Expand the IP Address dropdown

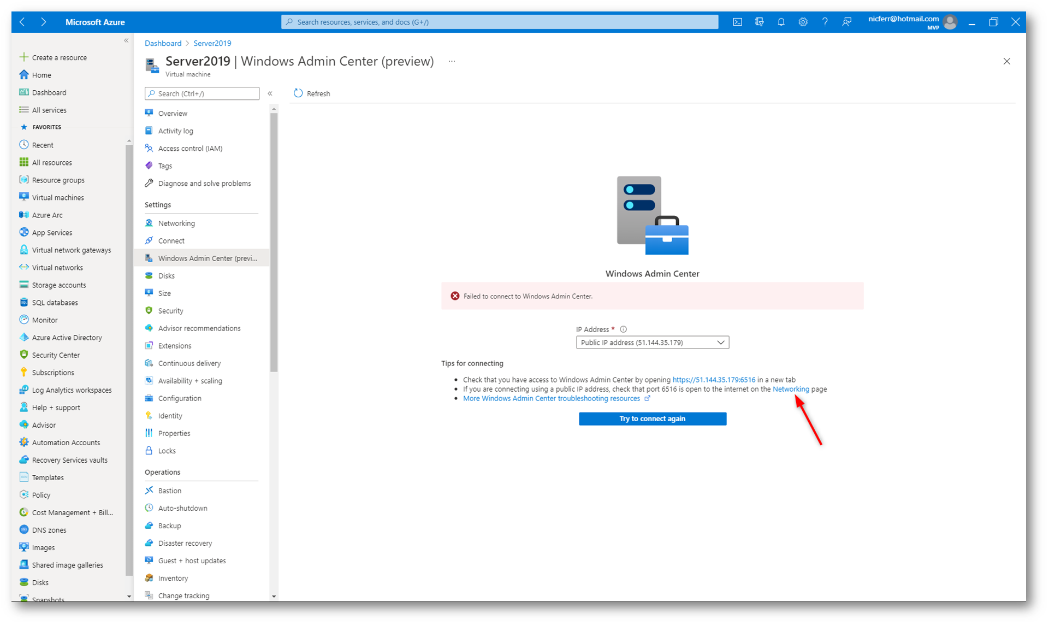[x=653, y=342]
